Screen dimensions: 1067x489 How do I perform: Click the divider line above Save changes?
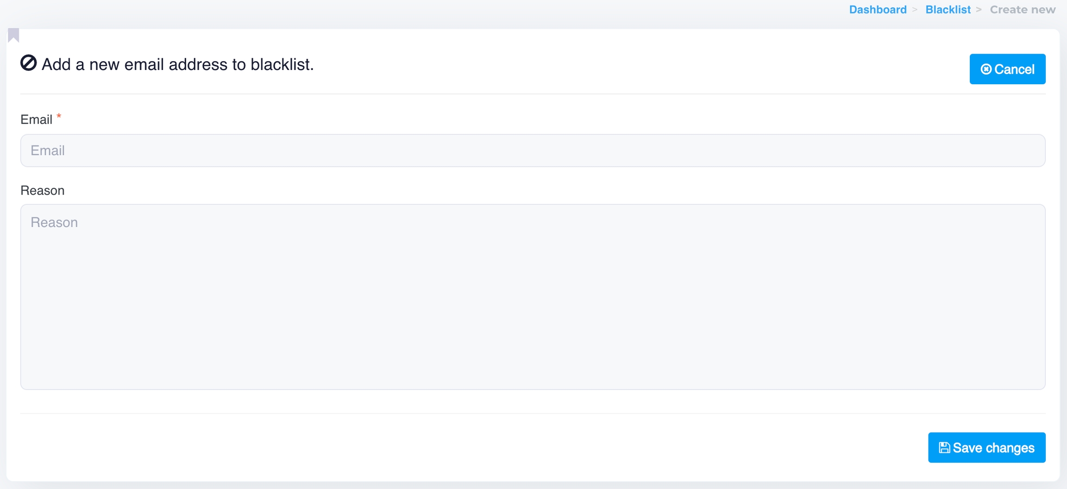click(x=533, y=413)
